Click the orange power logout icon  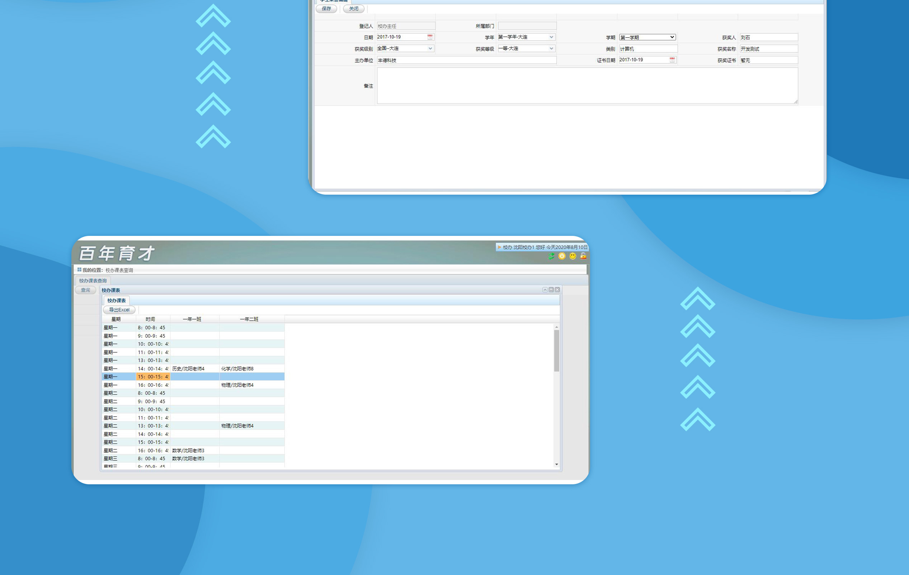click(562, 256)
